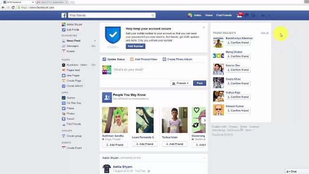
Task: Go back with browser back arrow
Action: point(3,8)
